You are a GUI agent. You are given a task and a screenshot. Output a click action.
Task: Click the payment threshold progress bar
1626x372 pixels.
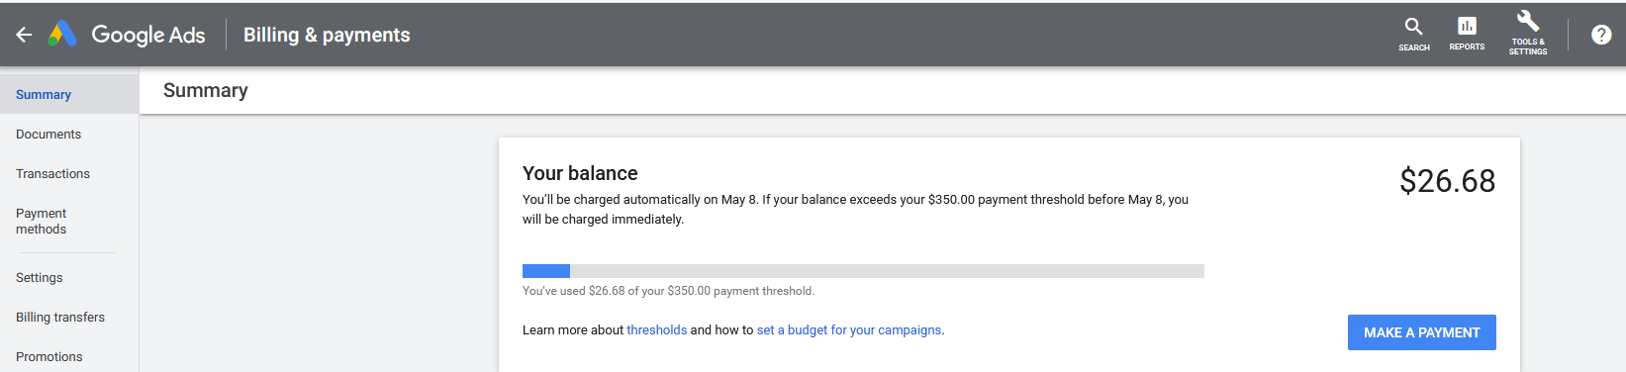click(863, 271)
